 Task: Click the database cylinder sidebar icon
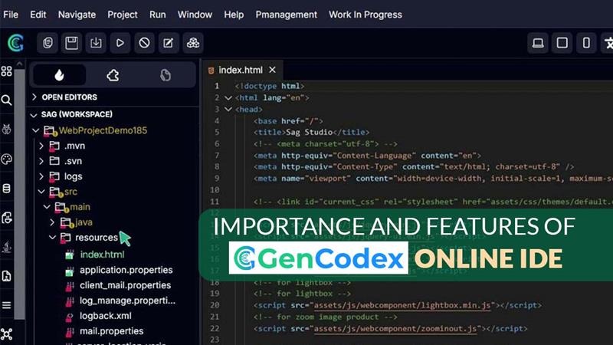tap(7, 189)
